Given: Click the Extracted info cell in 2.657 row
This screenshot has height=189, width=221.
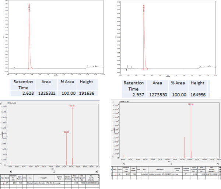Looking at the screenshot, I should click(x=30, y=183).
